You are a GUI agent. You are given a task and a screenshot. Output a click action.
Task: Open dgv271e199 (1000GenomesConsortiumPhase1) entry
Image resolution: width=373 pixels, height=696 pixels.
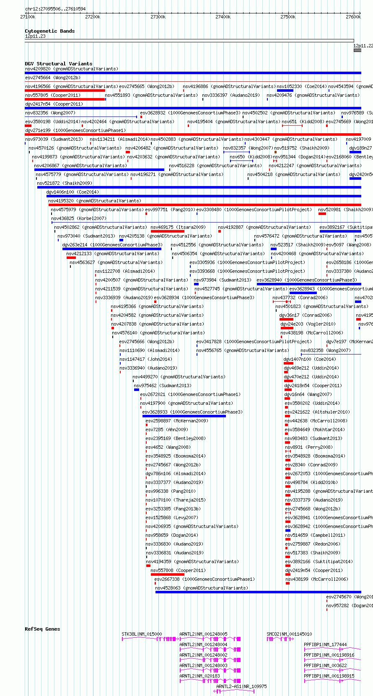[x=75, y=130]
